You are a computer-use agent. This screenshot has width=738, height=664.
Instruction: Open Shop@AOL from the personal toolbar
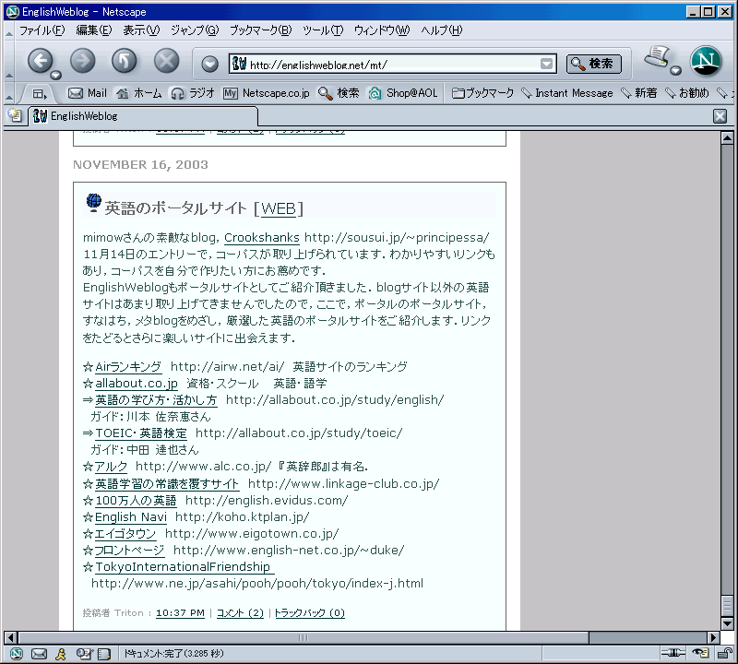[403, 93]
